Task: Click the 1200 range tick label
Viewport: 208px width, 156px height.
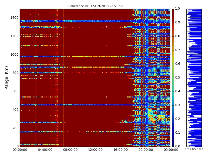Action: [14, 36]
